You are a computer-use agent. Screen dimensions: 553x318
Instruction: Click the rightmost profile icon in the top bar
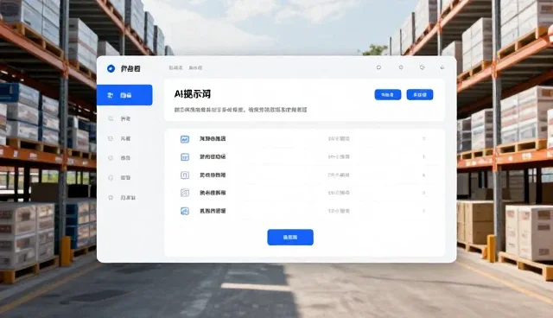click(x=442, y=67)
